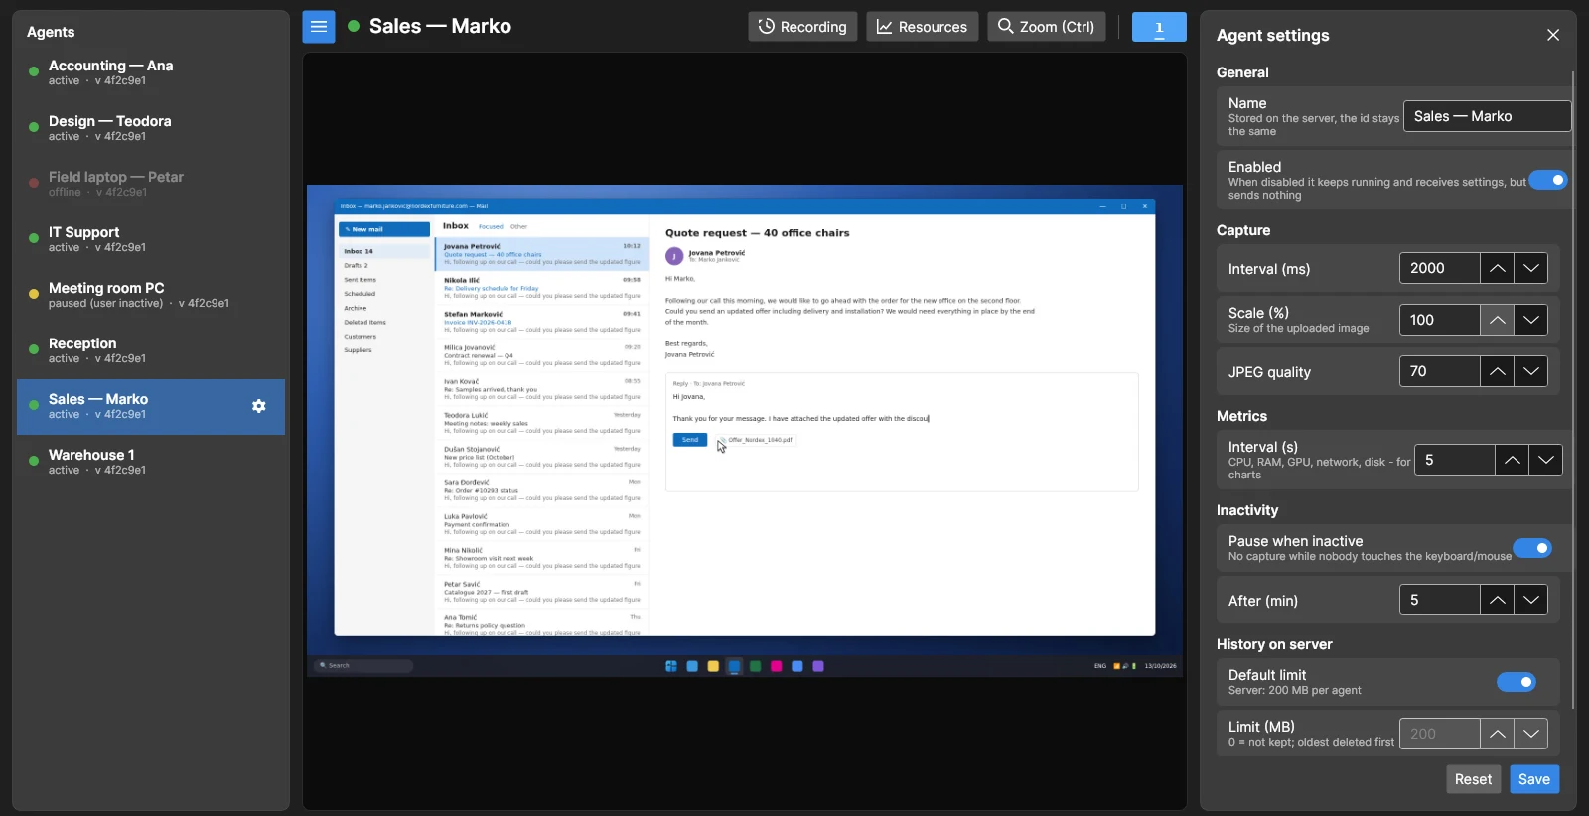
Task: Toggle the Enabled switch
Action: [1547, 180]
